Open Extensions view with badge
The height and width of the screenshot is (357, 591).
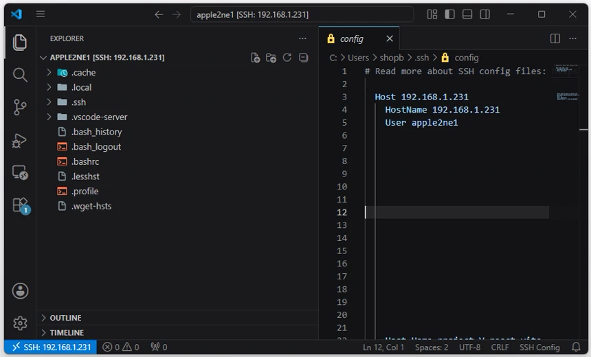[x=21, y=205]
